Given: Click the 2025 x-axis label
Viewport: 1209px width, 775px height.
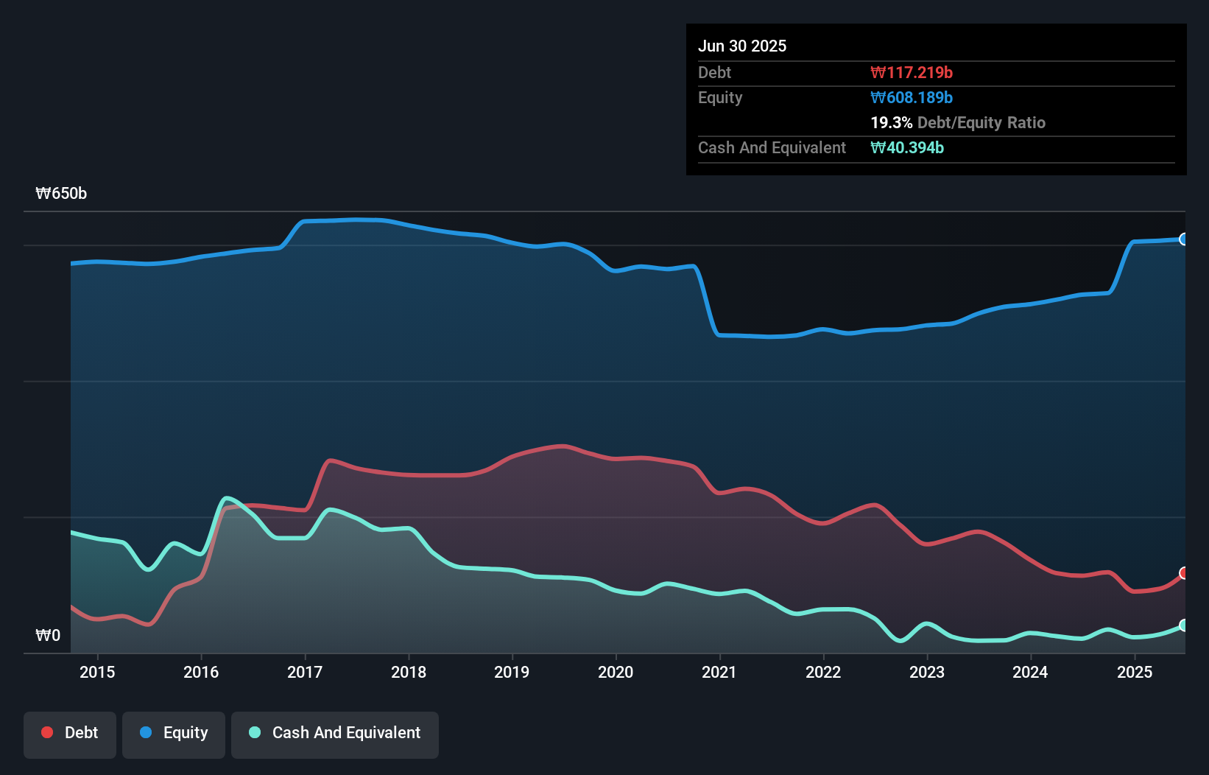Looking at the screenshot, I should pyautogui.click(x=1135, y=672).
